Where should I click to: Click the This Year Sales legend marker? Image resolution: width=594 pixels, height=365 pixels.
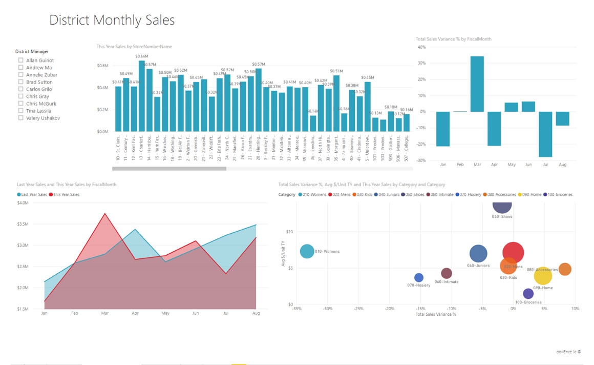(51, 195)
